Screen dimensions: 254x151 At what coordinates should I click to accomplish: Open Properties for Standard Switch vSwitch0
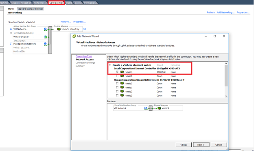(x=79, y=22)
